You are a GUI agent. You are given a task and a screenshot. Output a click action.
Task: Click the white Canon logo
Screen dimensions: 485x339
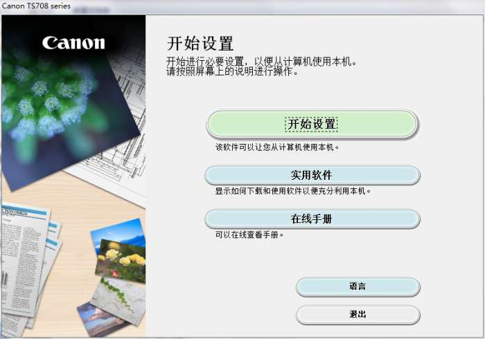coord(73,43)
